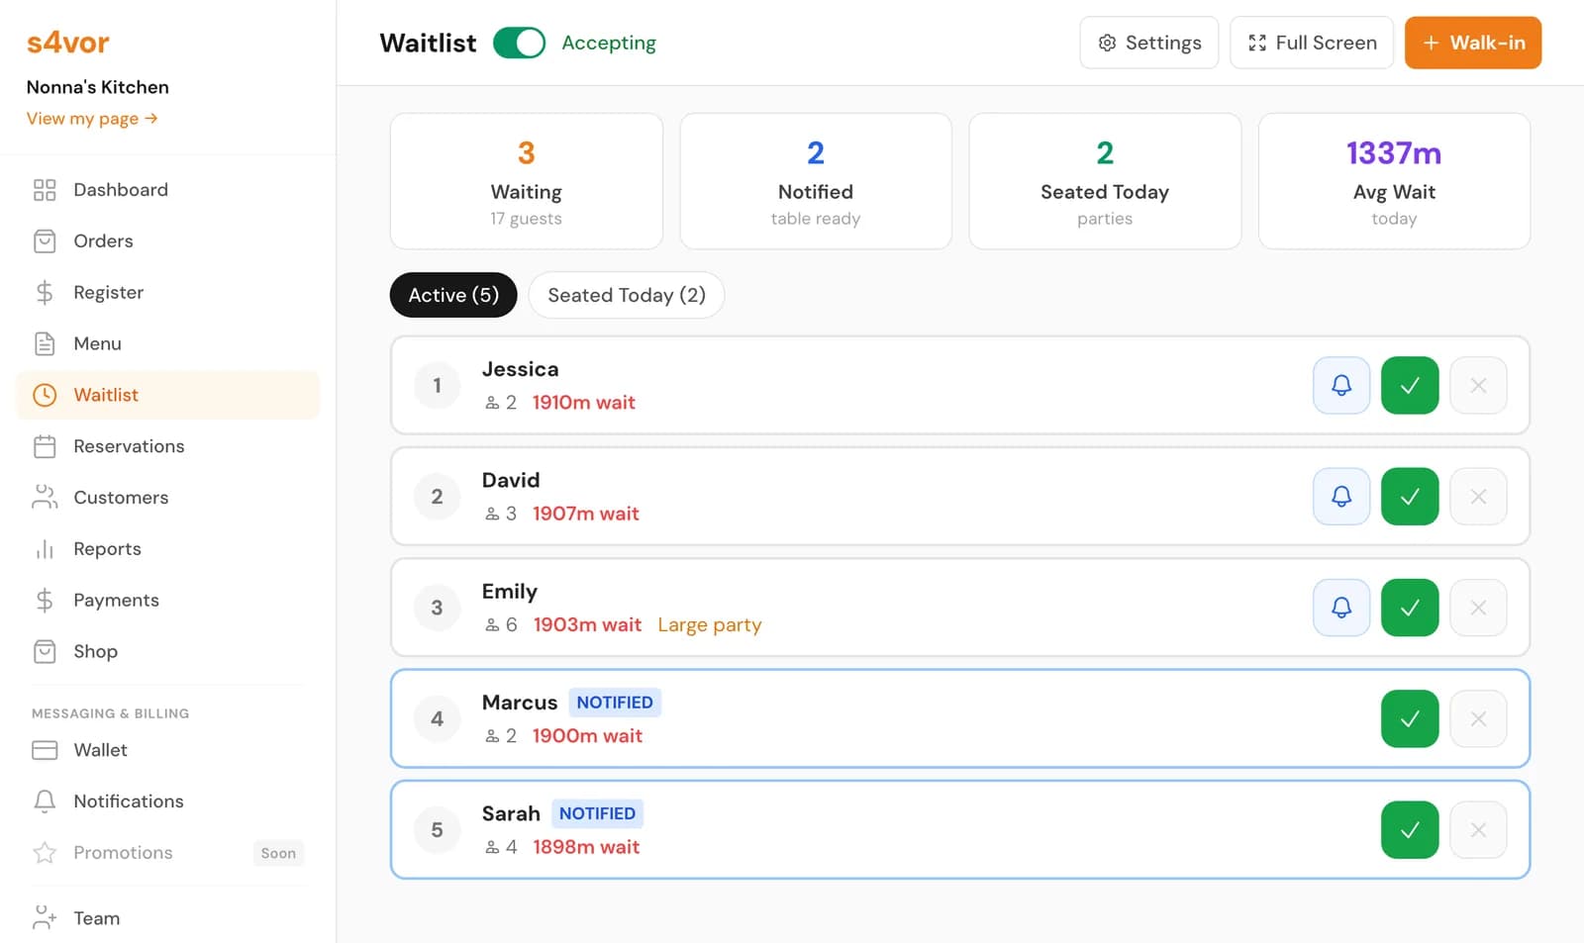Toggle the Accepting waitlist switch

click(x=519, y=43)
